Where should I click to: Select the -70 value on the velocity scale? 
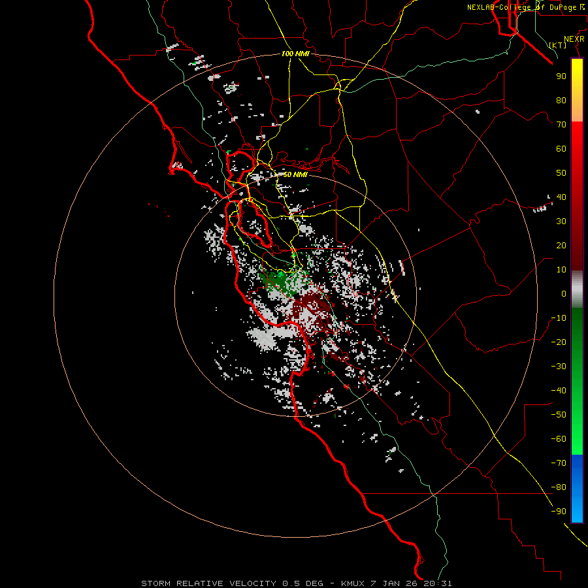click(559, 463)
